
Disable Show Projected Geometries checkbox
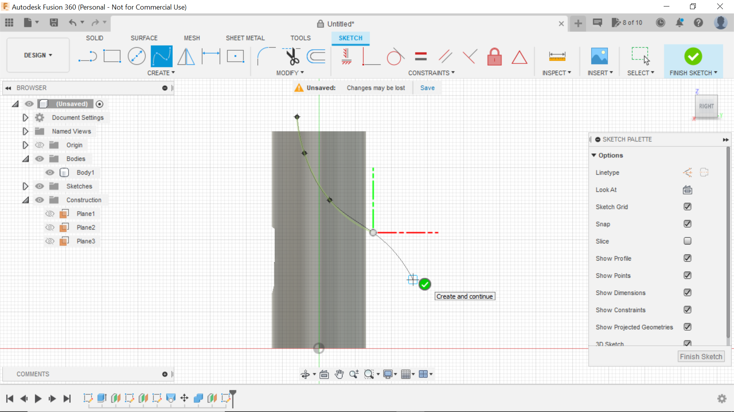click(687, 327)
